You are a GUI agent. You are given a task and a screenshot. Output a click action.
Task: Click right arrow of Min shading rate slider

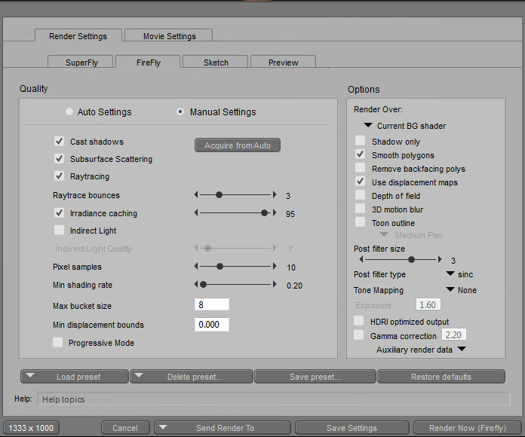tap(275, 285)
